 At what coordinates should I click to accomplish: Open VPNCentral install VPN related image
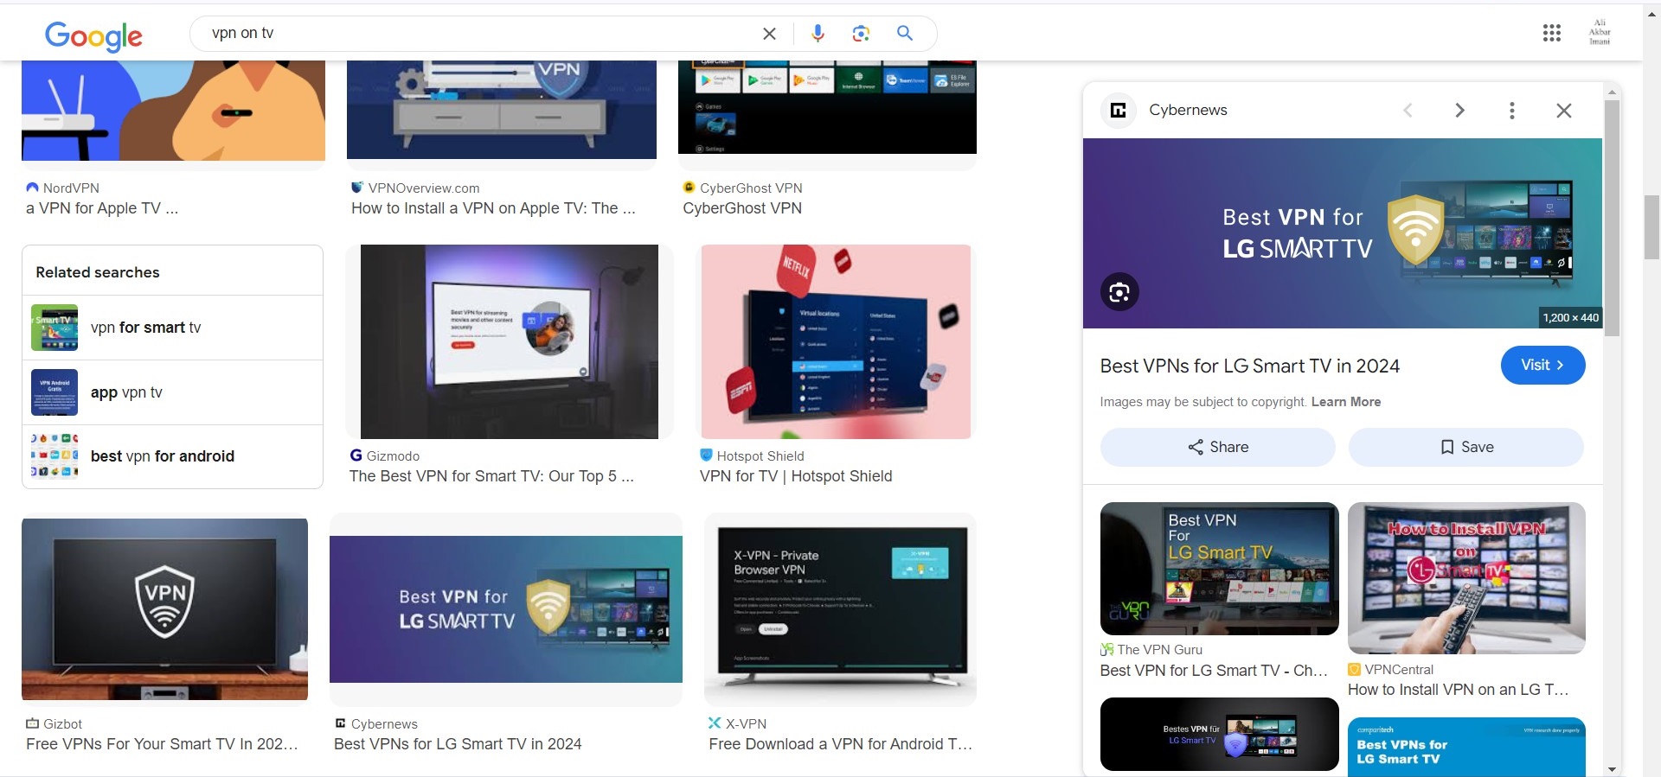point(1466,578)
